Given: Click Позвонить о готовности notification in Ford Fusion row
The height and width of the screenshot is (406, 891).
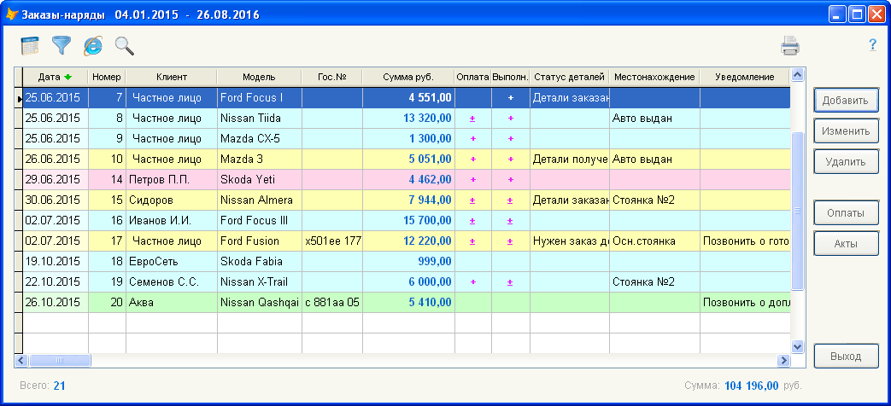Looking at the screenshot, I should [745, 241].
